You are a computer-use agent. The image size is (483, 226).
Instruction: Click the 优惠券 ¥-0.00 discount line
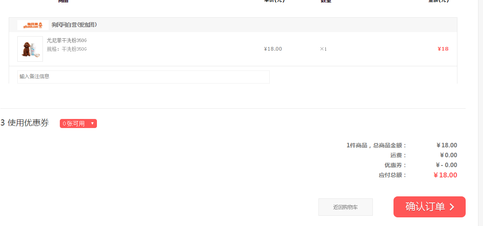pos(421,165)
